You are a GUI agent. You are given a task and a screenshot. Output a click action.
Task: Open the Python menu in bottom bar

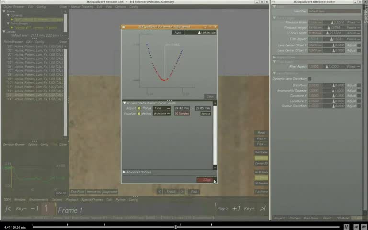pos(120,200)
